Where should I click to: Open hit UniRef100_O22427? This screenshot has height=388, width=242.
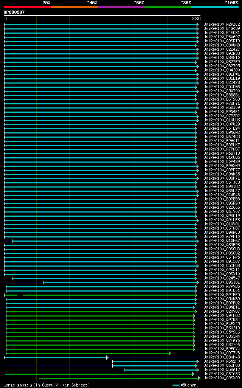coord(222,50)
